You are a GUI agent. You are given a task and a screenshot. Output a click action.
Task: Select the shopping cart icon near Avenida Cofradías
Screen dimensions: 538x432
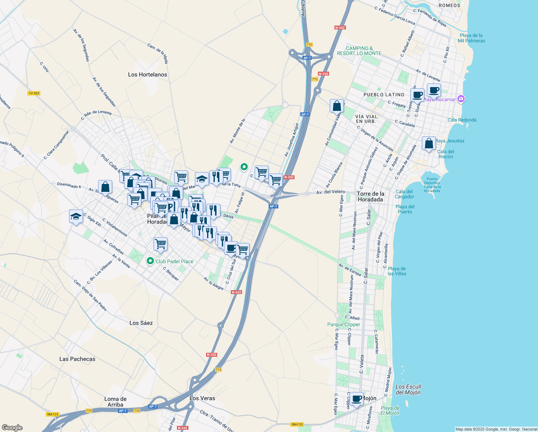click(160, 244)
